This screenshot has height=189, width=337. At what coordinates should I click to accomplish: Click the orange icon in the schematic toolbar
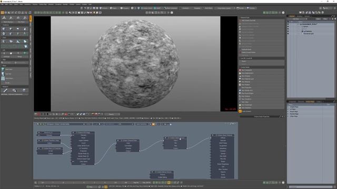153,124
